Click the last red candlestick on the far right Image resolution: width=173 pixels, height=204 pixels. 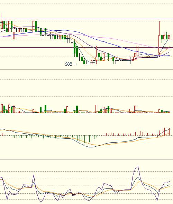pos(169,37)
